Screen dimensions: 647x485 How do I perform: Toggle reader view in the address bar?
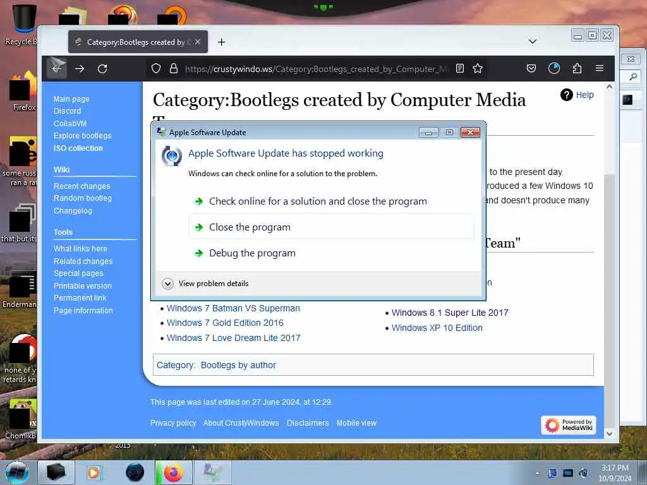[x=460, y=68]
